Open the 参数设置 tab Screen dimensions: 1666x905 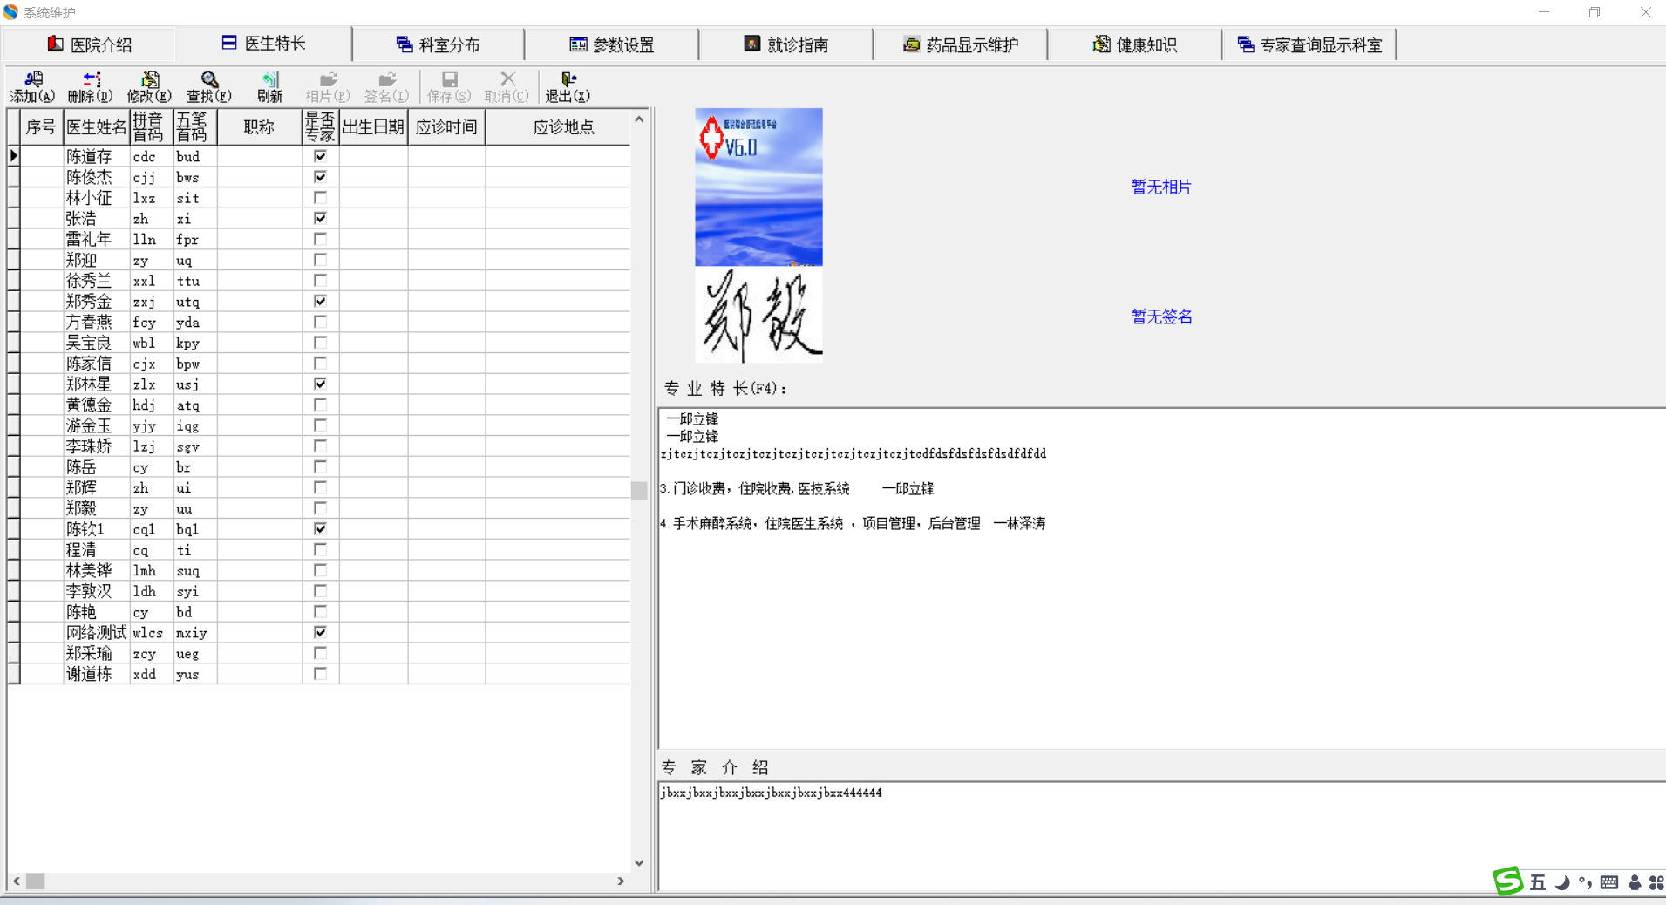pos(611,44)
